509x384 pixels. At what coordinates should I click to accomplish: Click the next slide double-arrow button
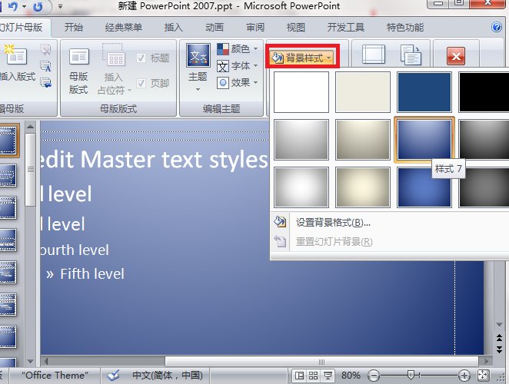[x=499, y=349]
